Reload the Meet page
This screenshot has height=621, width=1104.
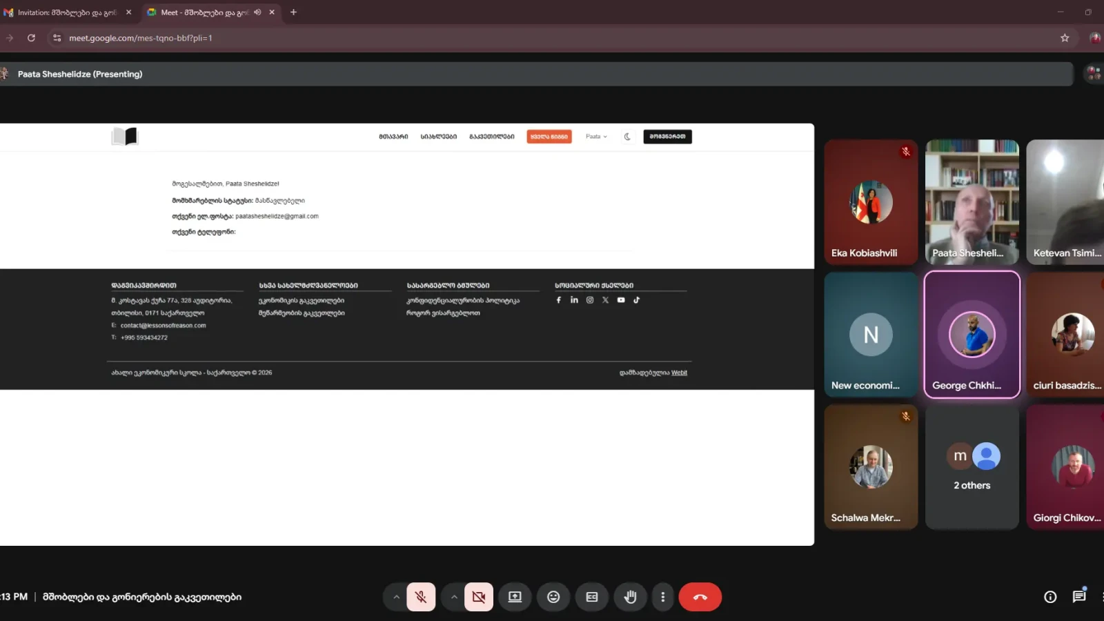click(31, 38)
